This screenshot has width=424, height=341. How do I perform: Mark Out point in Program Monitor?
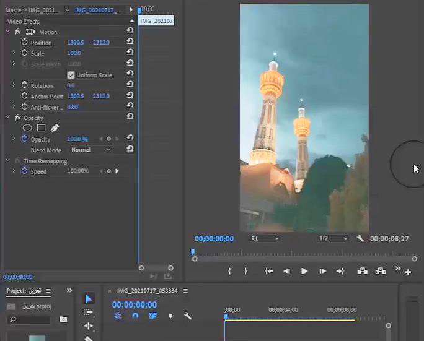[x=245, y=271]
